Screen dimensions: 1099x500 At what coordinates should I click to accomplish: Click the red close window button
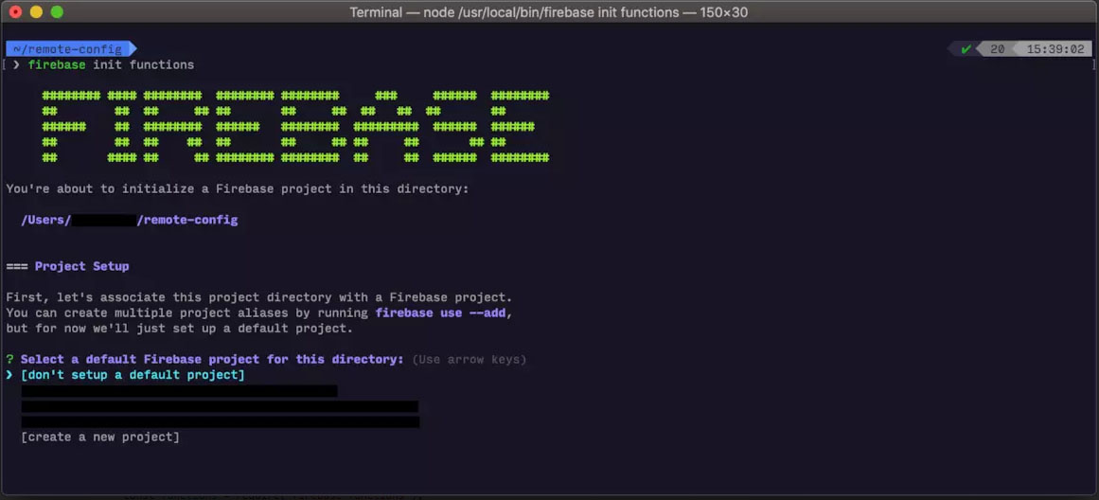tap(15, 12)
